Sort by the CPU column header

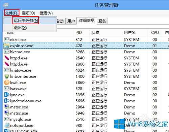(155, 33)
